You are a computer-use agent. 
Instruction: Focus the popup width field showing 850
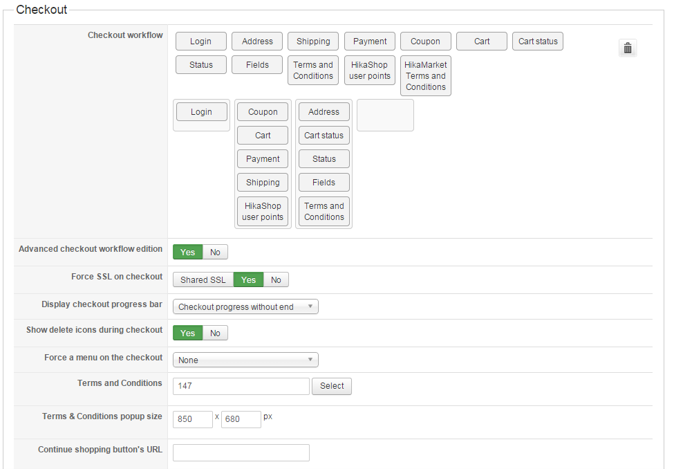click(x=192, y=419)
